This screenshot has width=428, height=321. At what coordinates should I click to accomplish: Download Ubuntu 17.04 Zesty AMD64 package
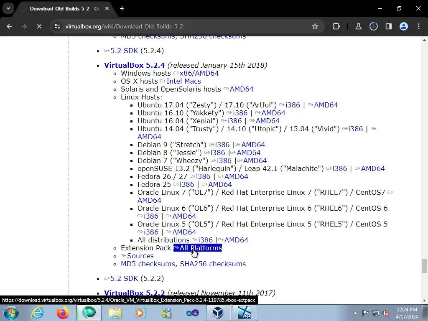click(326, 105)
